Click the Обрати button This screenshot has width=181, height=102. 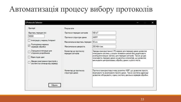click(x=55, y=85)
